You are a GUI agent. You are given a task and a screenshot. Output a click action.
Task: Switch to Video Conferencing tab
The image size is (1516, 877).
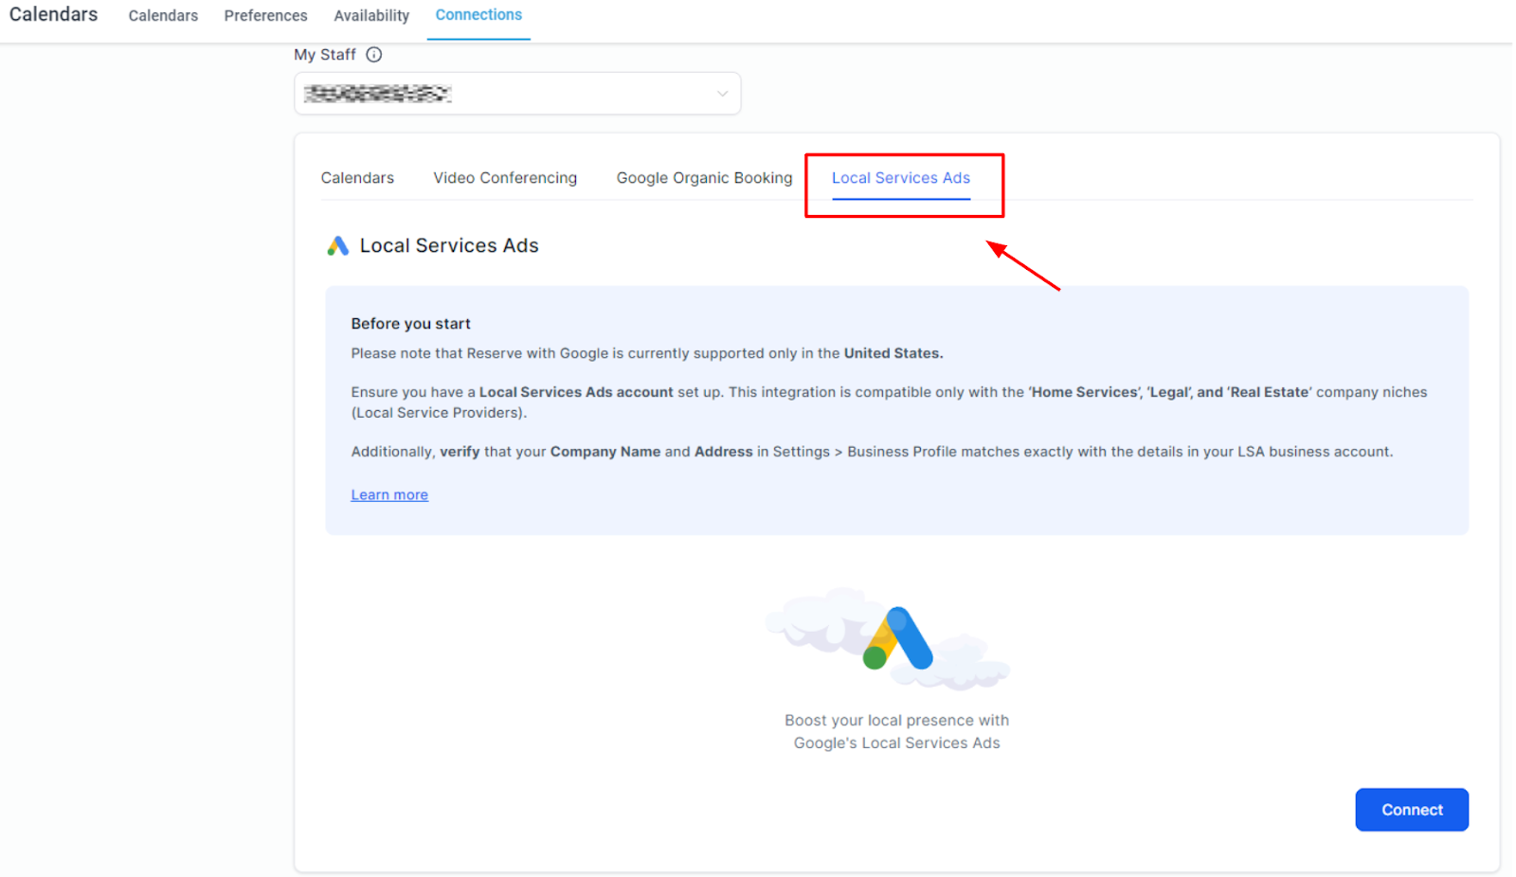(505, 178)
